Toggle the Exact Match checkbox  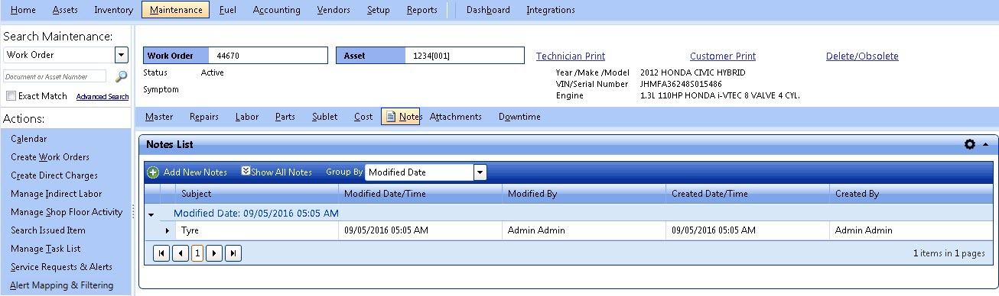[x=11, y=96]
